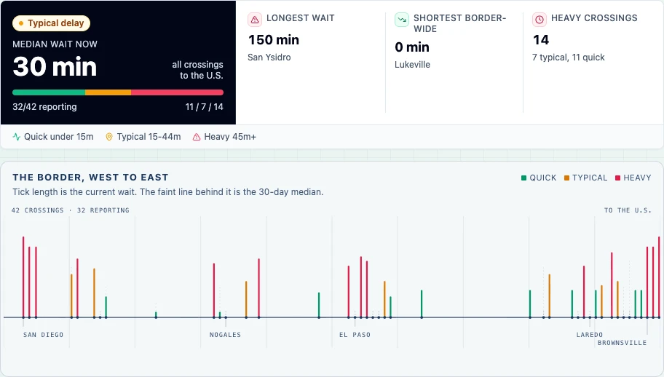Screen dimensions: 664x377
Task: Click the orange dot in Typical delay badge
Action: (x=21, y=23)
